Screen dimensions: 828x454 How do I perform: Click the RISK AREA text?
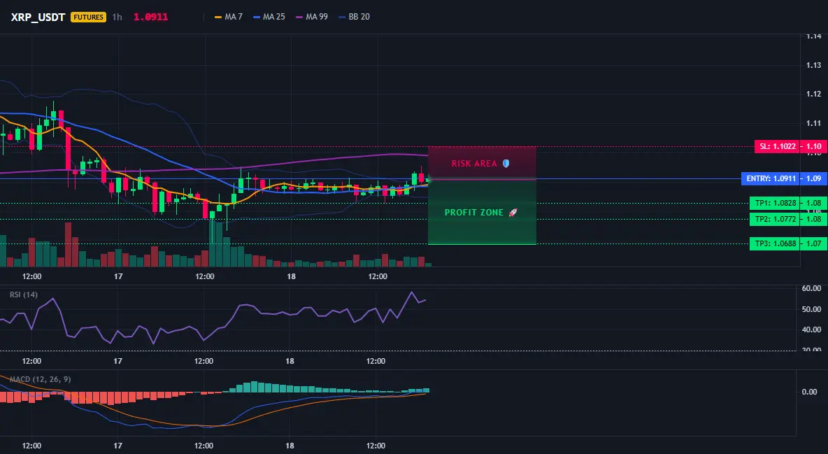coord(474,164)
